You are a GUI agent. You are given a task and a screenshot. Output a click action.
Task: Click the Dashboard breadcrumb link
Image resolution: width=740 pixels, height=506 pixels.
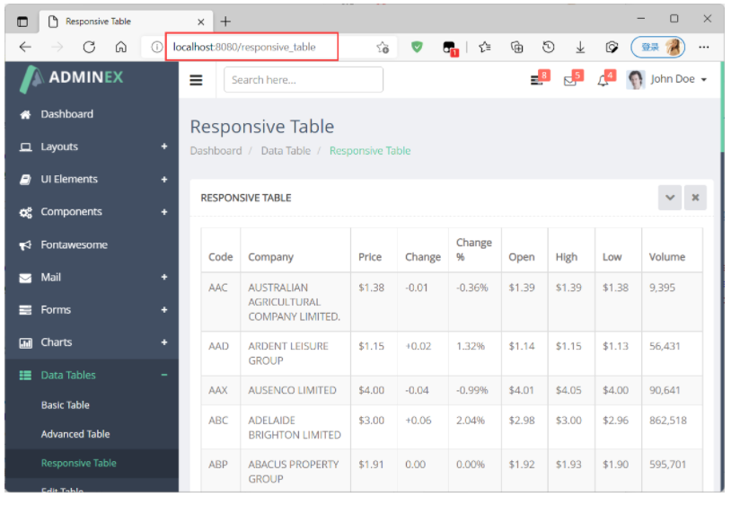tap(216, 151)
